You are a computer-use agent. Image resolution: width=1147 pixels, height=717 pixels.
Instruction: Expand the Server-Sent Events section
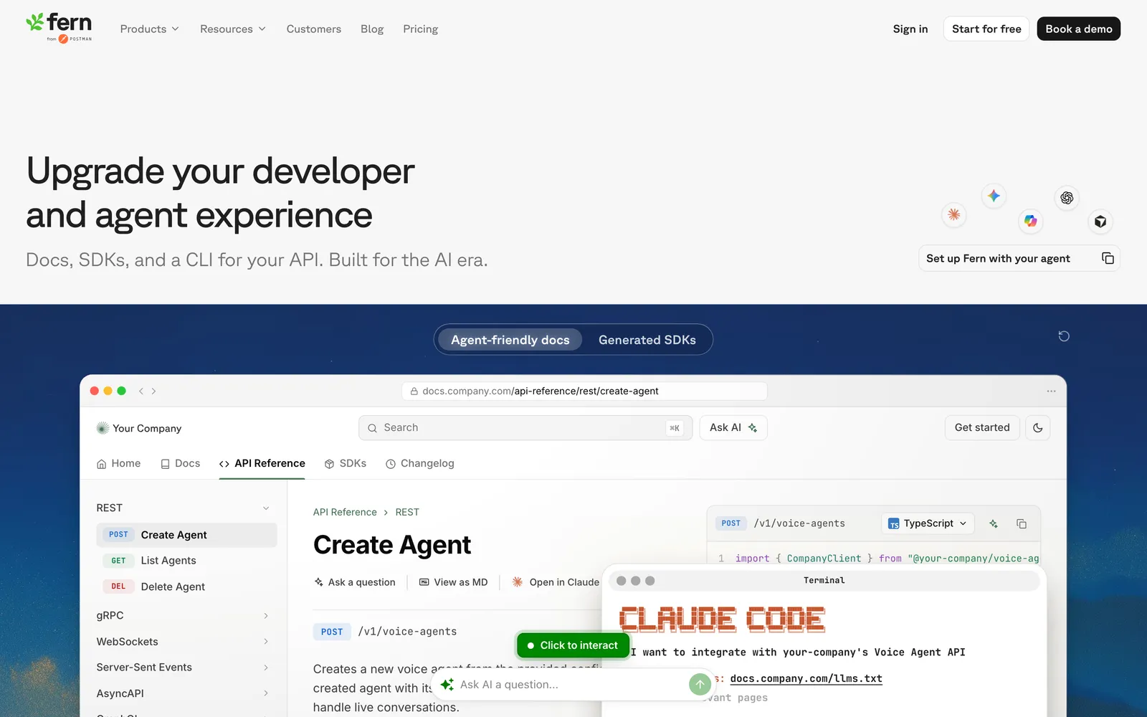point(266,668)
